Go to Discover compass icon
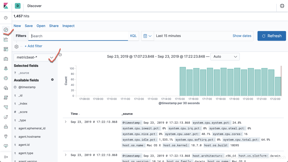This screenshot has height=162, width=288. pyautogui.click(x=6, y=30)
